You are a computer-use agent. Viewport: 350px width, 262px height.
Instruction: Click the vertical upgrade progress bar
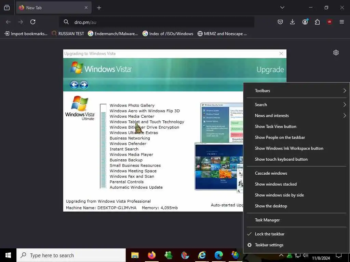point(103,146)
